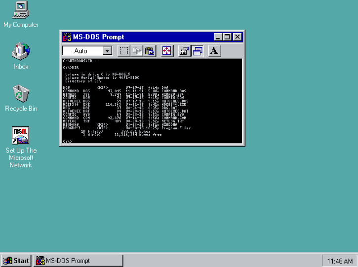This screenshot has height=267, width=358.
Task: Click the Mark selection toolbar icon
Action: pyautogui.click(x=123, y=51)
